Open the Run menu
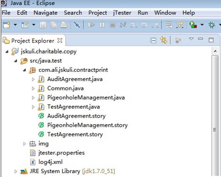Viewport: 221px width, 177px height. [143, 13]
